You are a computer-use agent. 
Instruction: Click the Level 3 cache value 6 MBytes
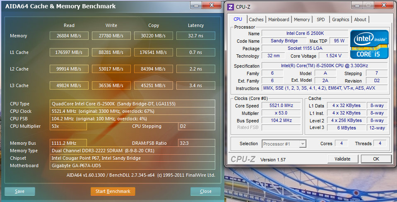pos(346,128)
